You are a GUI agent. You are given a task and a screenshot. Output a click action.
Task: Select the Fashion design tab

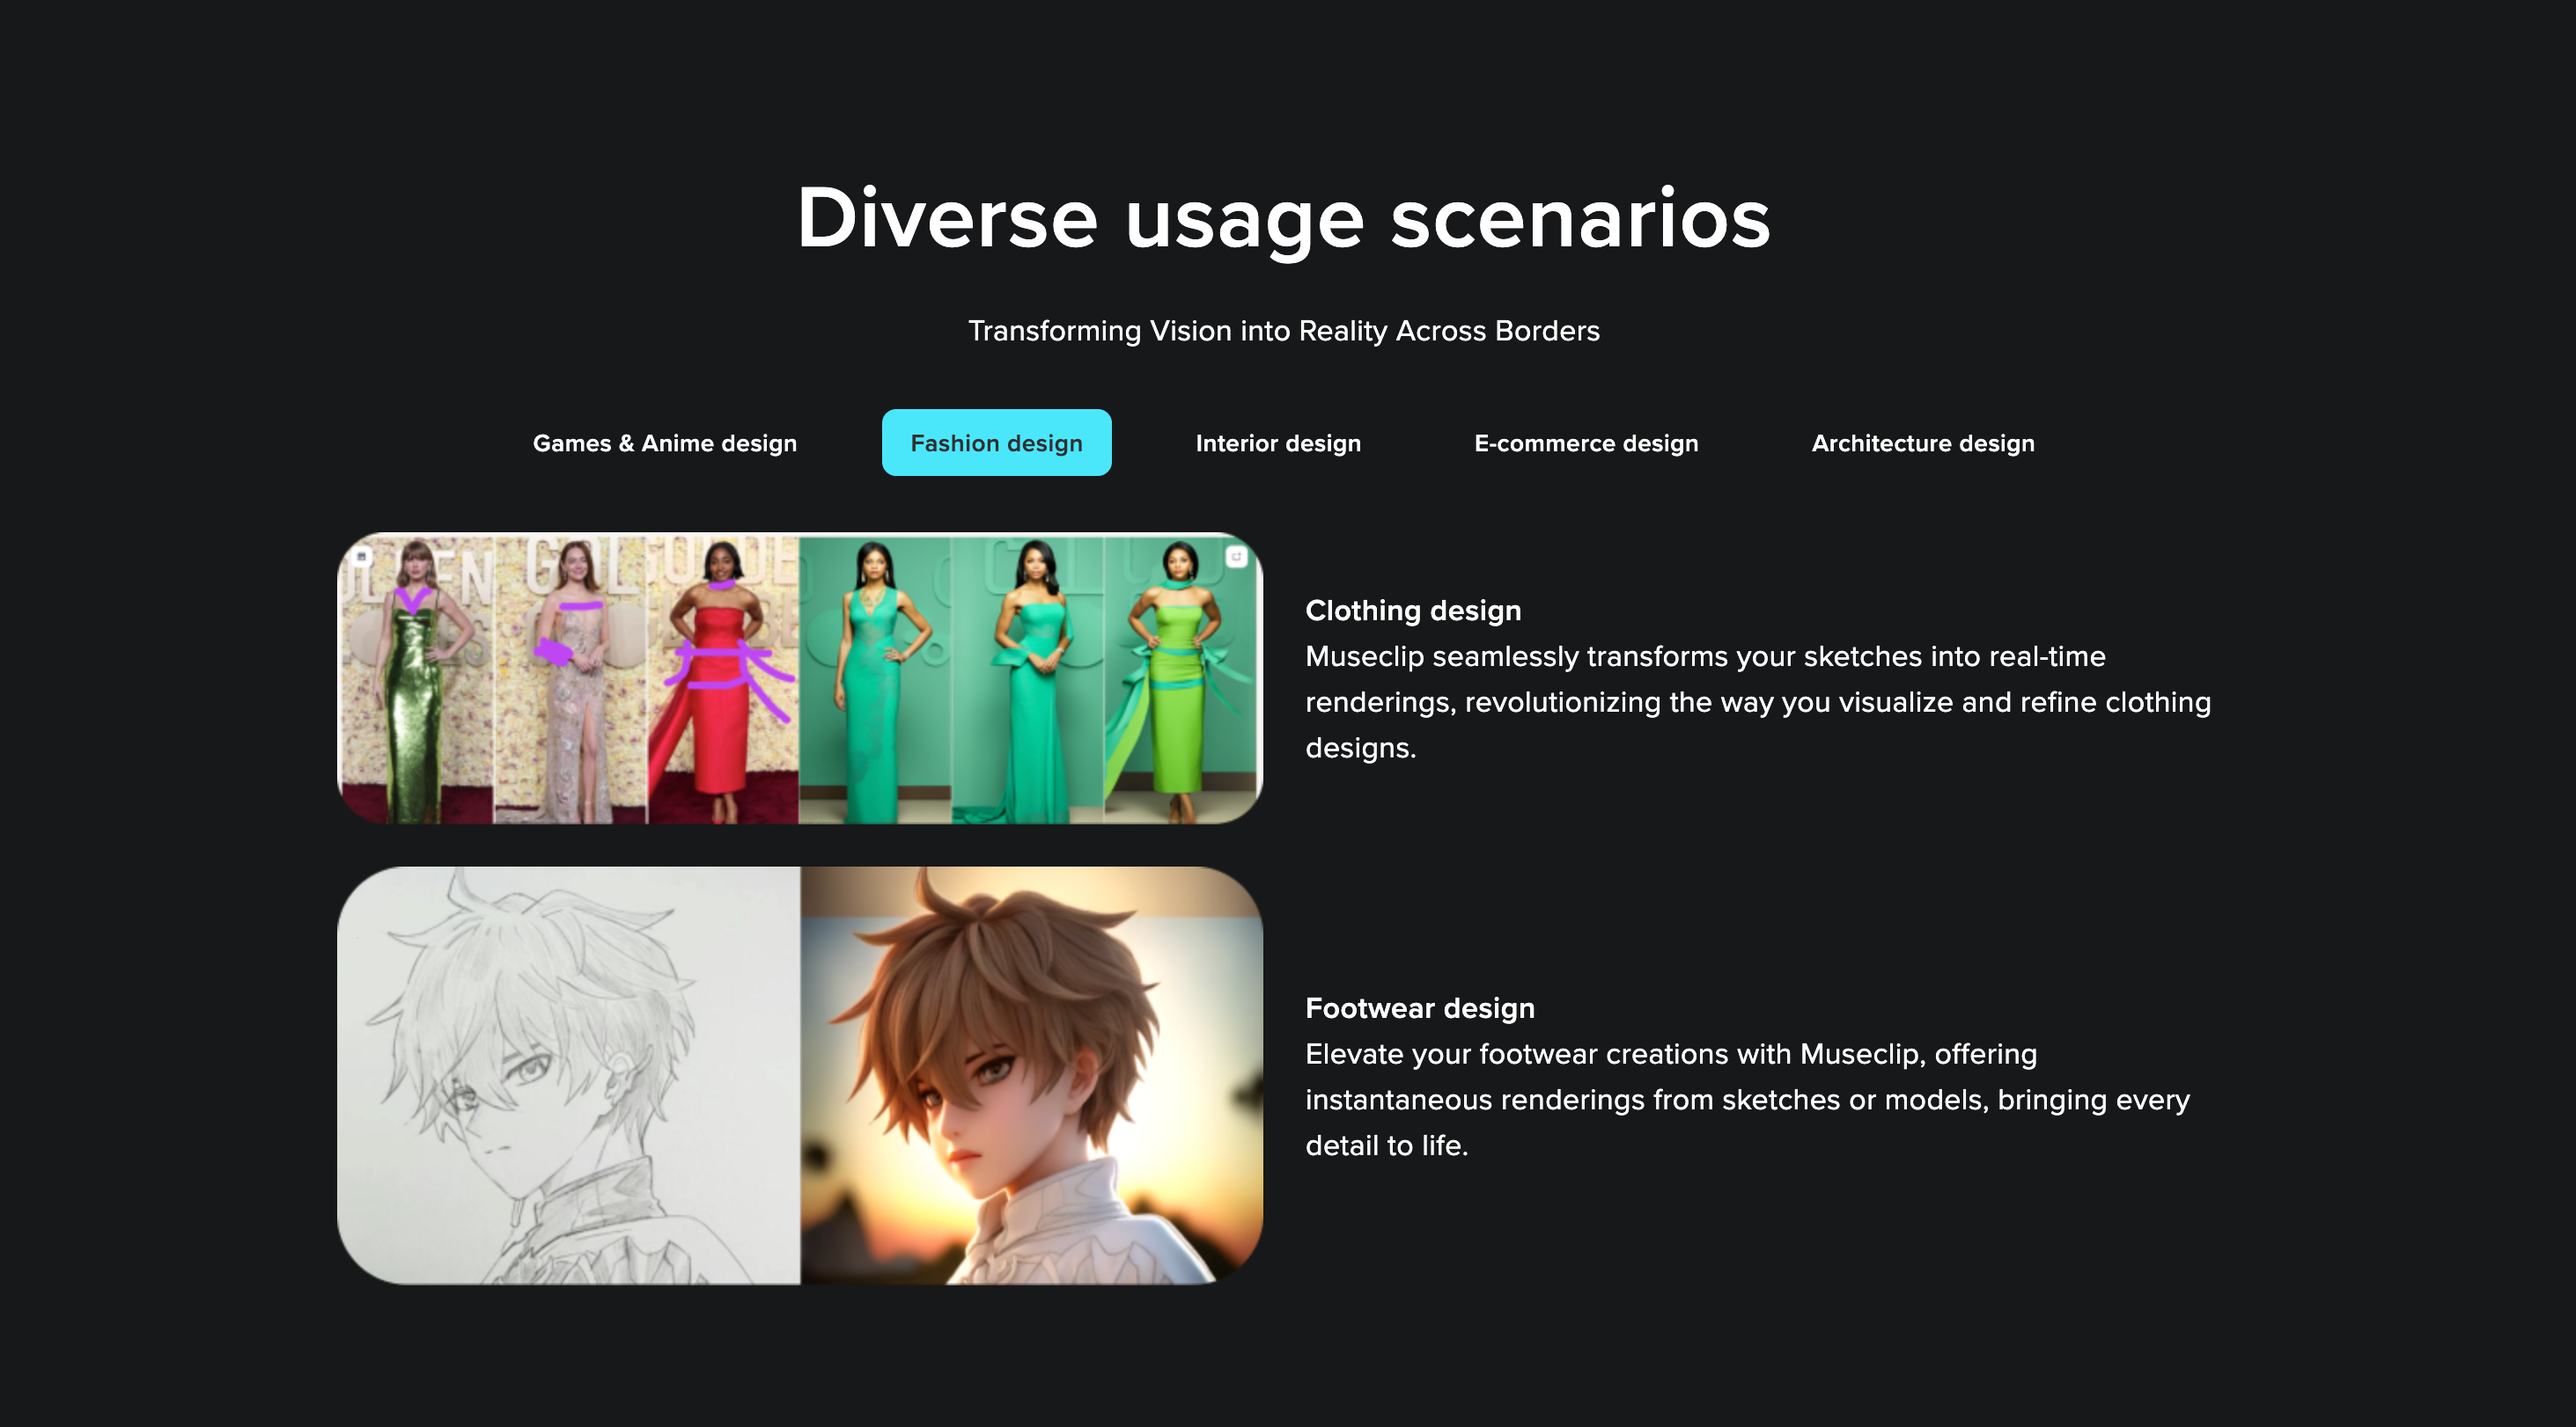click(996, 443)
